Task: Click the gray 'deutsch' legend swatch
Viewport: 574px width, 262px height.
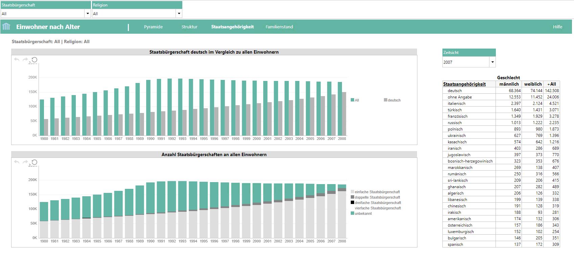Action: [386, 100]
